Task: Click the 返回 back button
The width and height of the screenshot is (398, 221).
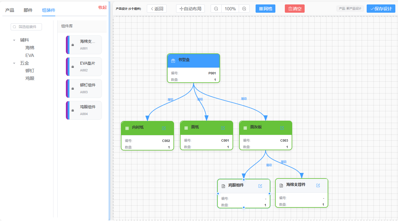Action: tap(157, 9)
